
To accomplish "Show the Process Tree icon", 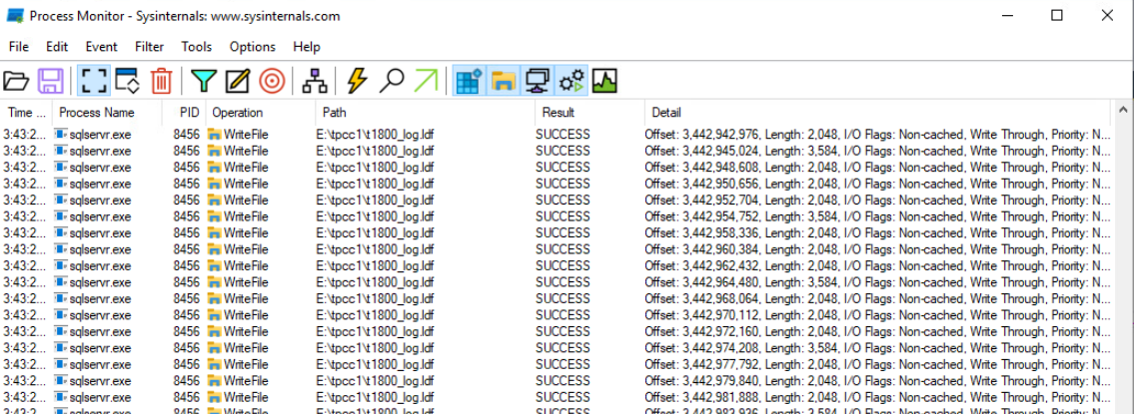I will pos(315,81).
